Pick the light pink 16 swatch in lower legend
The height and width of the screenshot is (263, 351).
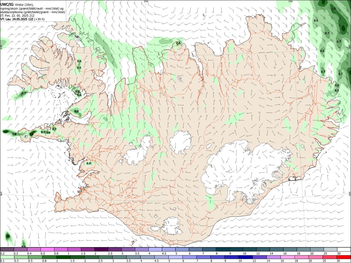coord(287,257)
